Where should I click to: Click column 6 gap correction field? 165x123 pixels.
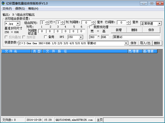81,31
